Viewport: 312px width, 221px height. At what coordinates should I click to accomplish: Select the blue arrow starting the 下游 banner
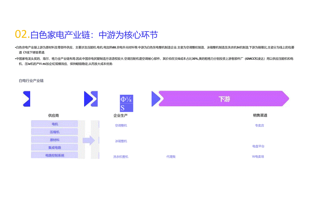click(x=156, y=98)
